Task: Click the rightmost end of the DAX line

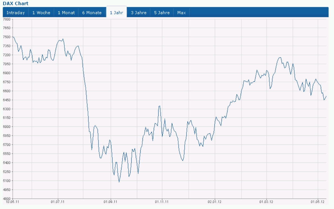Action: [326, 96]
